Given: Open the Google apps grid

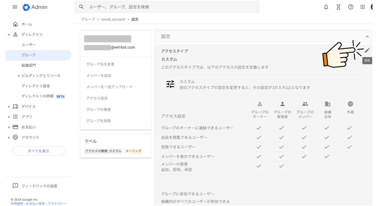Looking at the screenshot, I should (362, 7).
